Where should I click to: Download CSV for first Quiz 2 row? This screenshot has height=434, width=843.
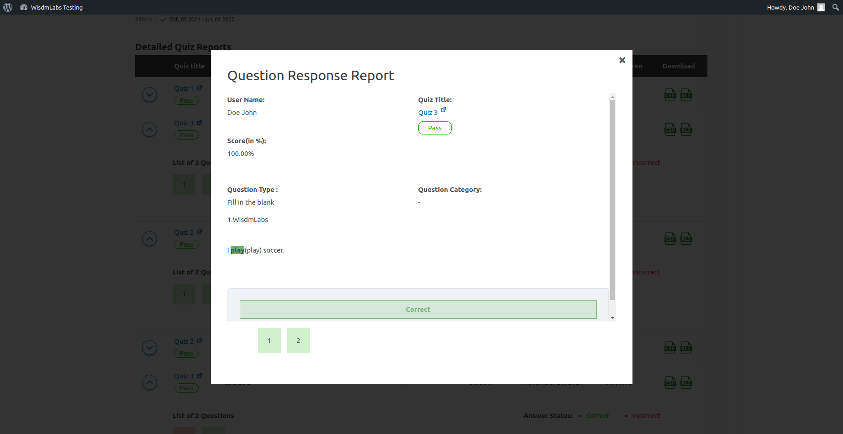point(670,239)
